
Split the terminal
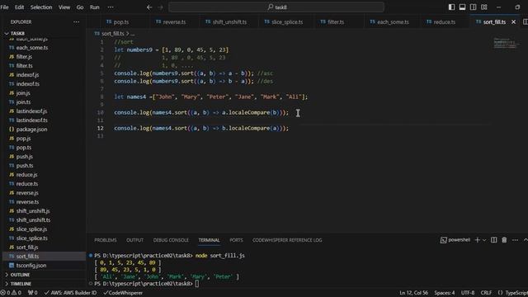[x=493, y=240]
